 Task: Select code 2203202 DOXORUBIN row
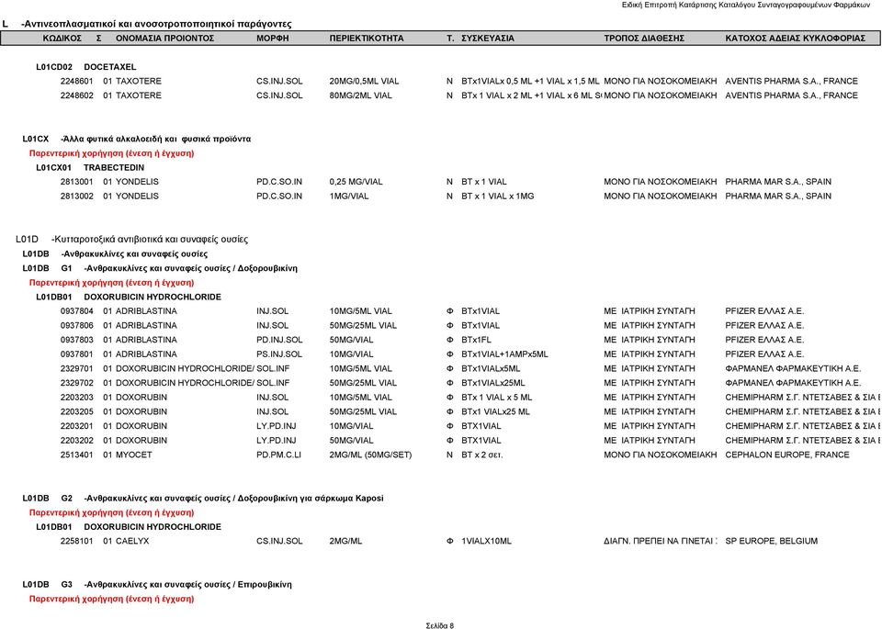77,440
